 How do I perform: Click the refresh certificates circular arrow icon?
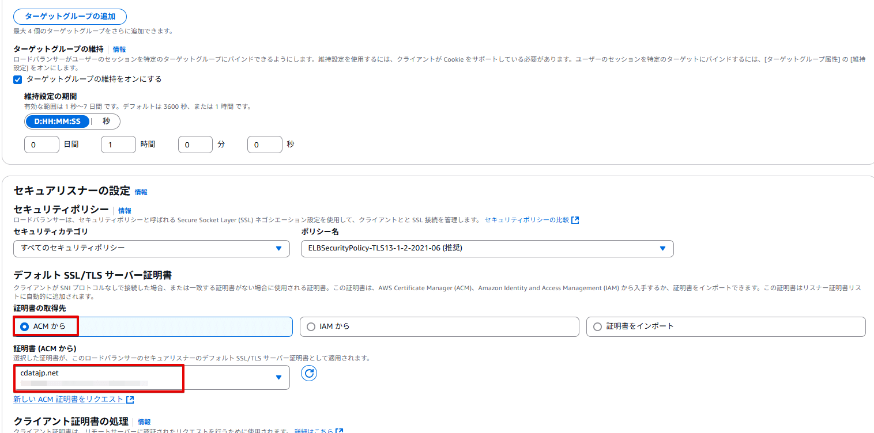click(309, 373)
